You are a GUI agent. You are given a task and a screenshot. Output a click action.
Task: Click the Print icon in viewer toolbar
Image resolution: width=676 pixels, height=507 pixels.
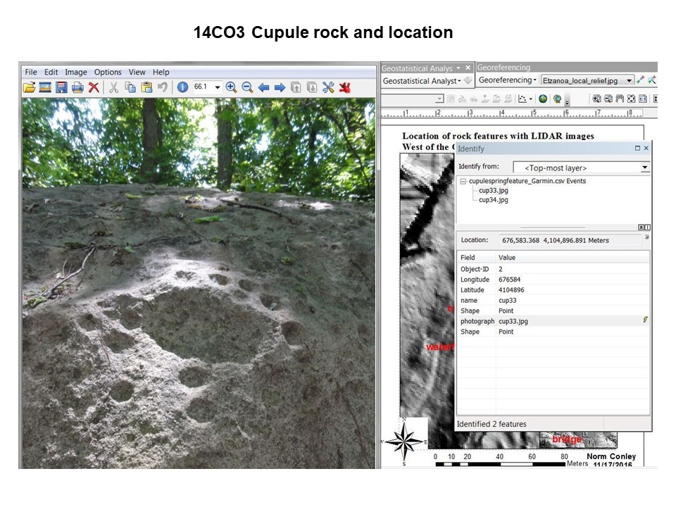77,87
